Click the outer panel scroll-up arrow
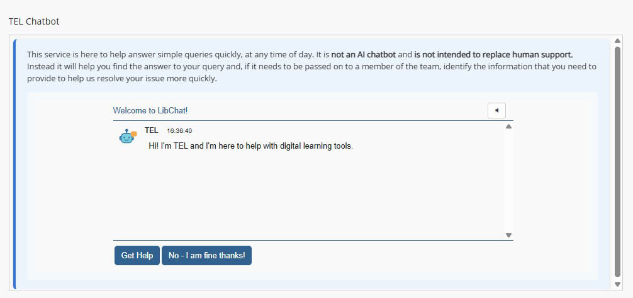 tap(617, 41)
